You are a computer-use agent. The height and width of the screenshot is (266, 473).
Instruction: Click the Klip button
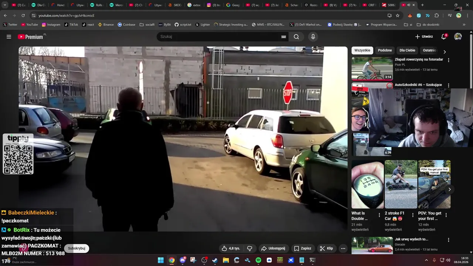[326, 248]
